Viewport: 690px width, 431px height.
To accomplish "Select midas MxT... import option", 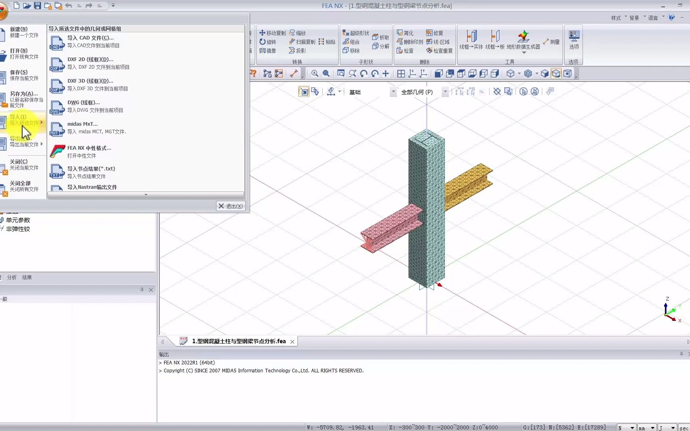I will pyautogui.click(x=82, y=128).
